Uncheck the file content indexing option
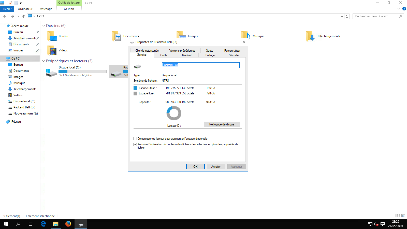Viewport: 407px width, 229px height. pyautogui.click(x=135, y=144)
